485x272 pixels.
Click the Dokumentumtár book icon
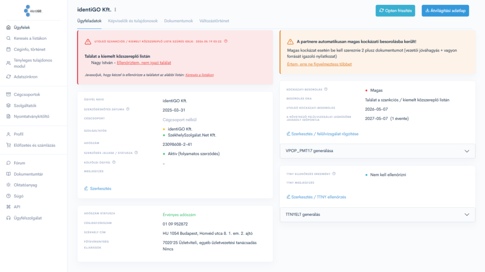[x=9, y=174]
